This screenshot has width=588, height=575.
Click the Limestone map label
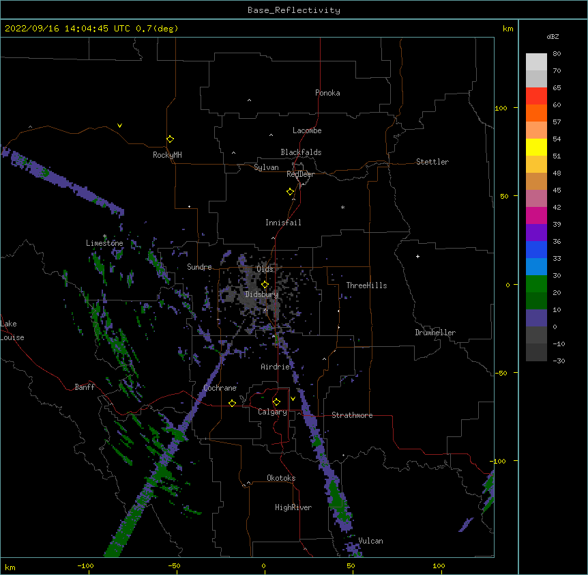point(104,243)
